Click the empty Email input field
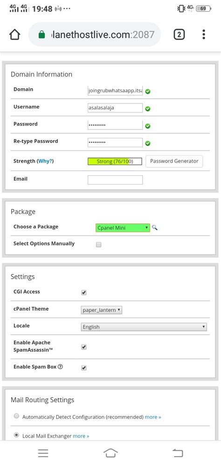The image size is (221, 466). (115, 180)
